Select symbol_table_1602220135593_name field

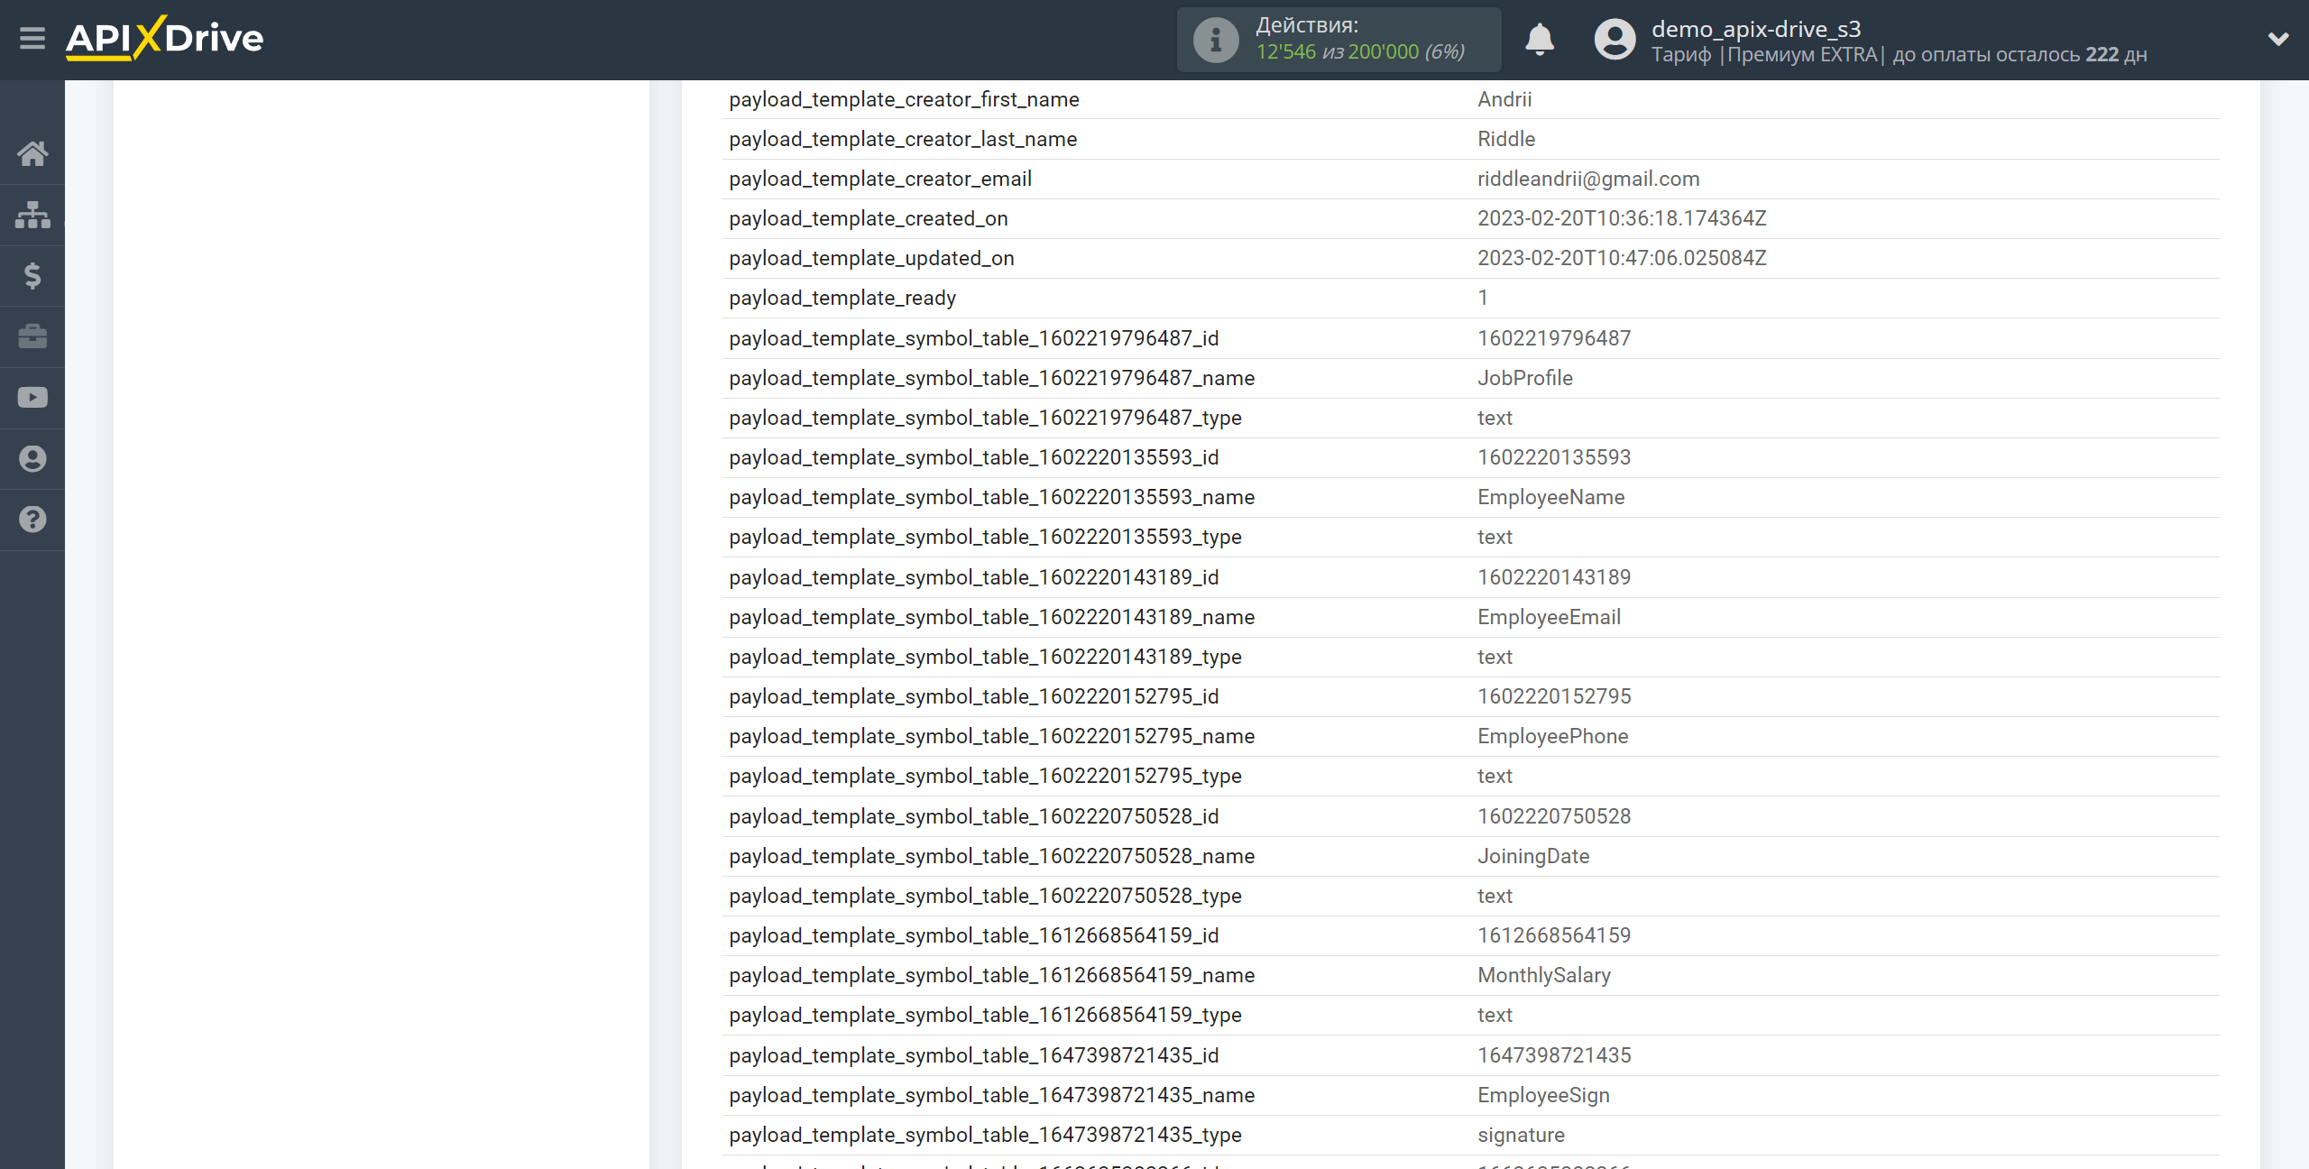992,497
